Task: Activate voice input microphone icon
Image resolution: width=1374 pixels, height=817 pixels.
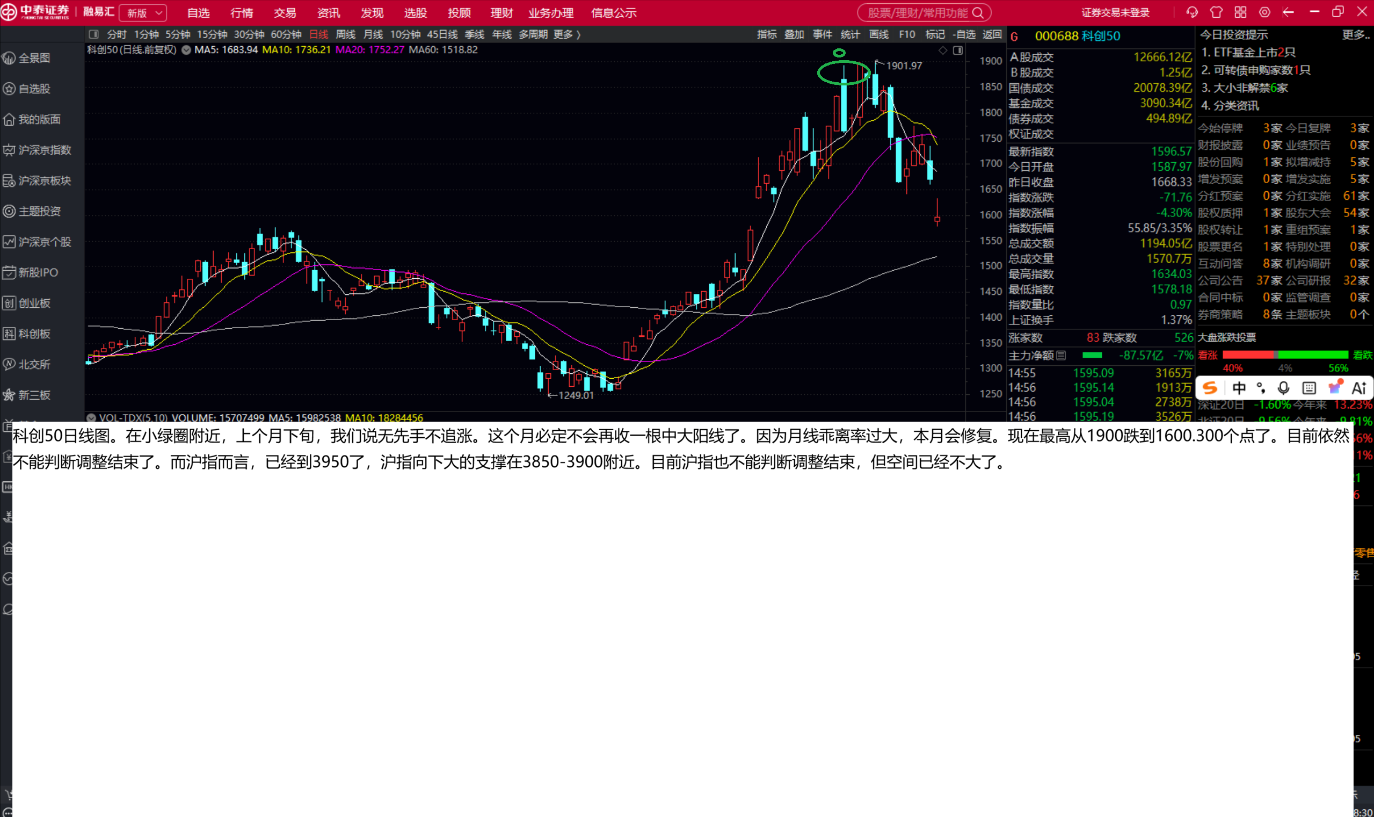Action: click(1284, 388)
